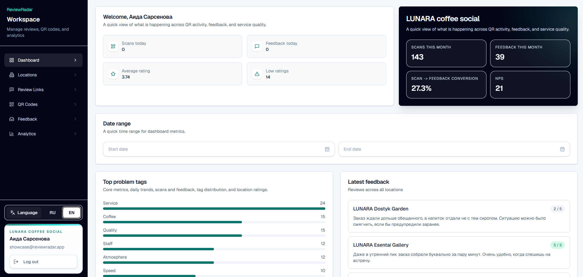
Task: Switch language to EN
Action: tap(72, 213)
